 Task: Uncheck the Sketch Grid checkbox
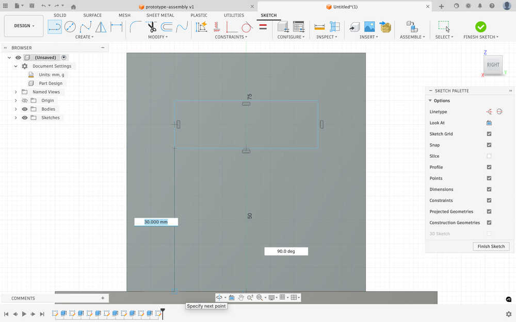point(489,134)
